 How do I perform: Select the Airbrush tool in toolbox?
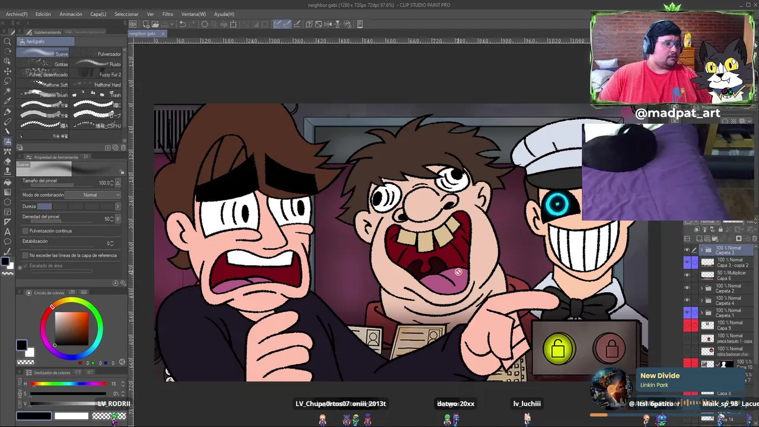[x=8, y=142]
